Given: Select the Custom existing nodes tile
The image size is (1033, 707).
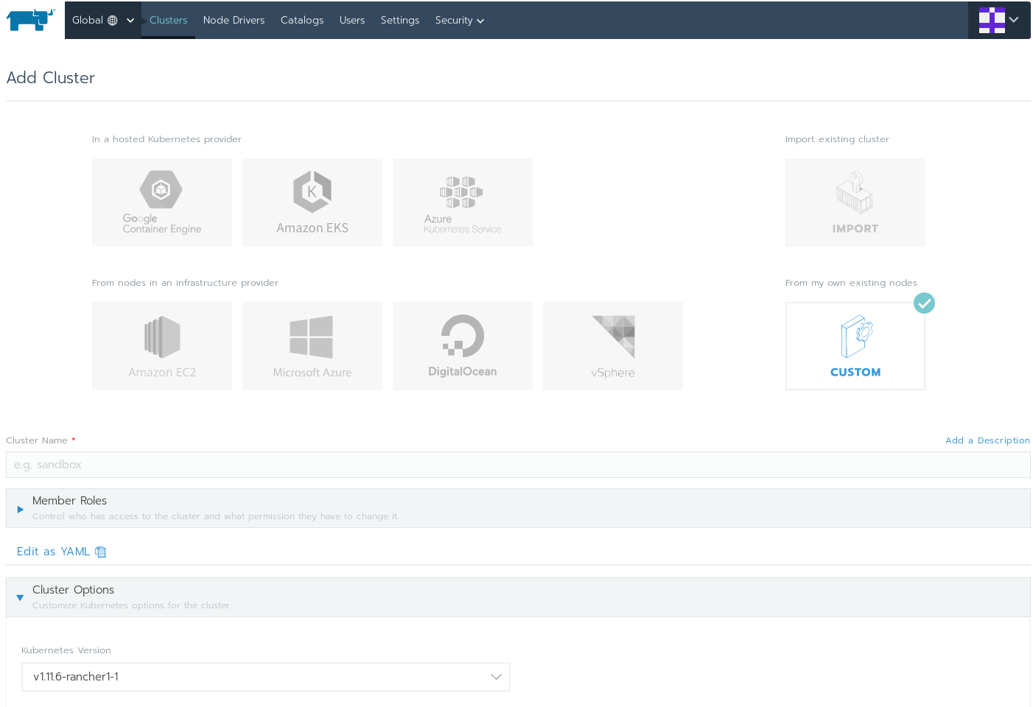Looking at the screenshot, I should coord(855,346).
